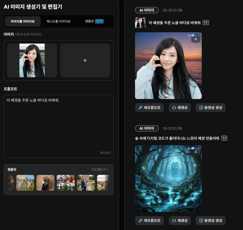Choose the old-and-new family photo template

[25, 183]
